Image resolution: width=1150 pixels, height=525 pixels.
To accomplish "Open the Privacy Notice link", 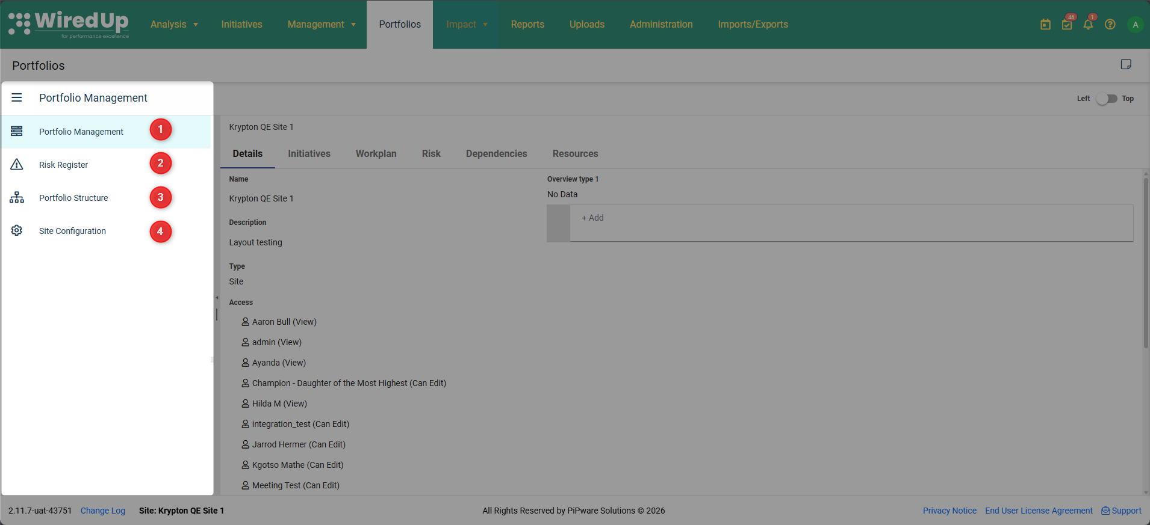I will click(950, 511).
